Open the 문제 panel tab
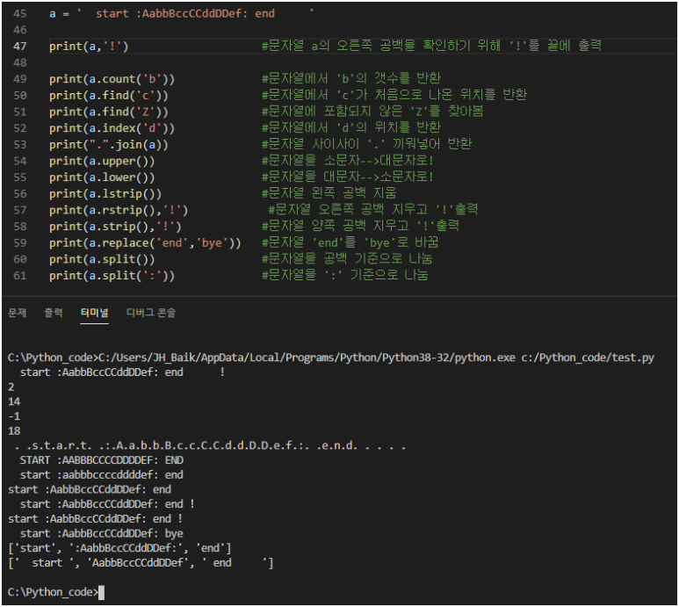Image resolution: width=679 pixels, height=607 pixels. [x=18, y=313]
